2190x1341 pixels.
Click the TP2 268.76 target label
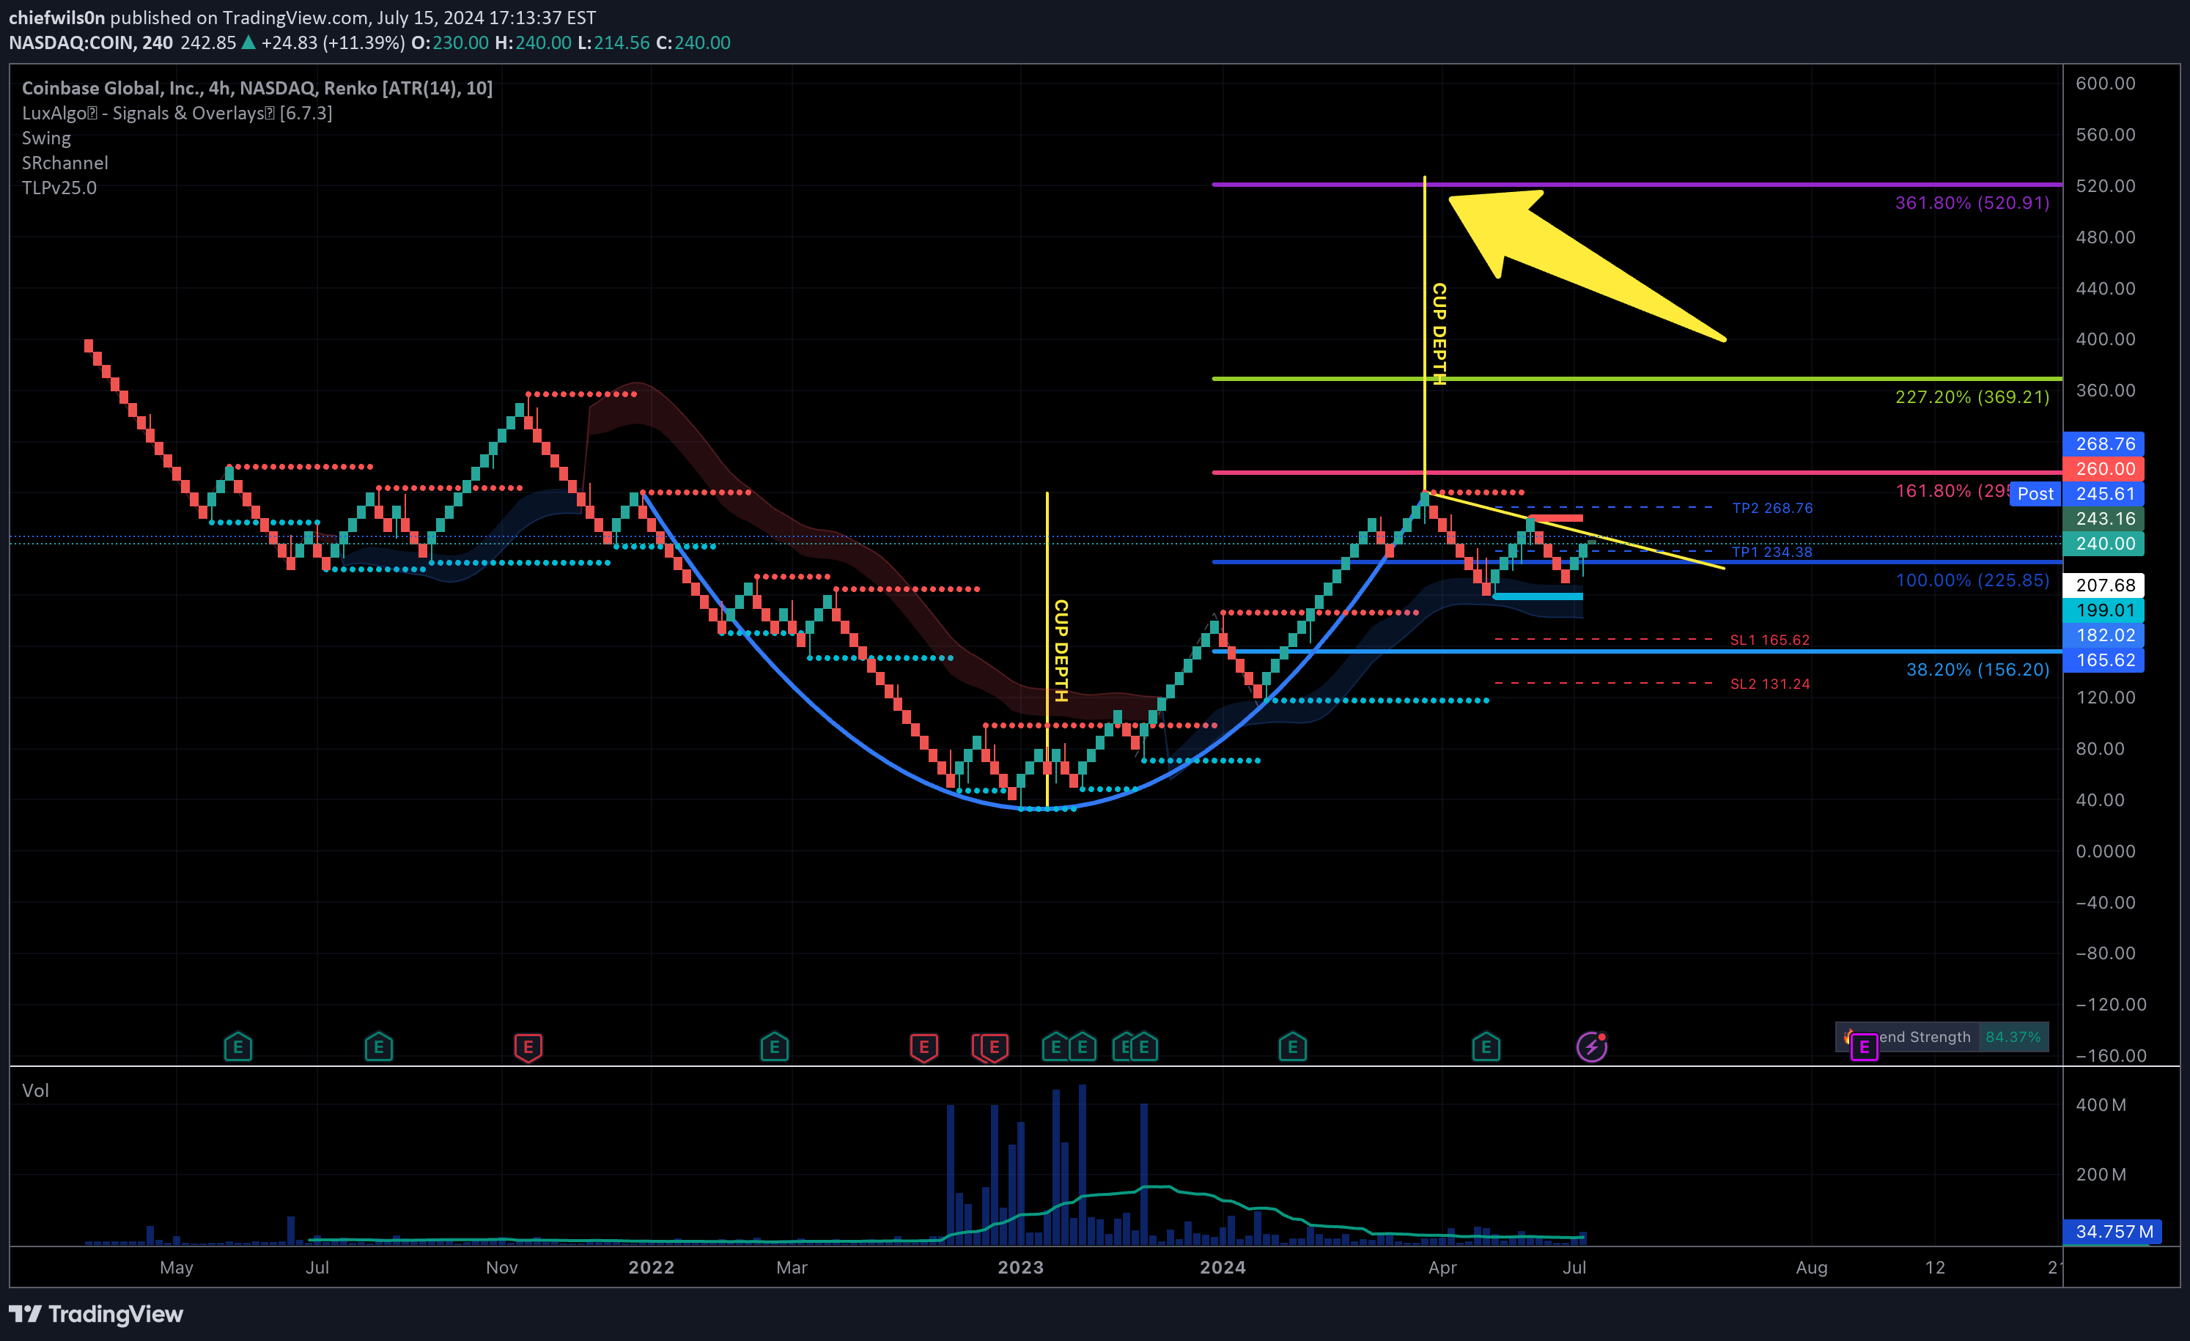point(1771,509)
